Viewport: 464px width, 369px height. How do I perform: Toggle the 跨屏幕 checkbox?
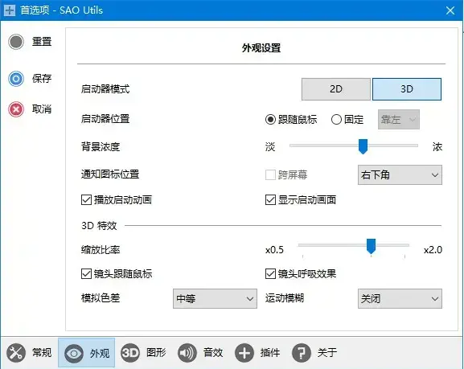(x=270, y=175)
